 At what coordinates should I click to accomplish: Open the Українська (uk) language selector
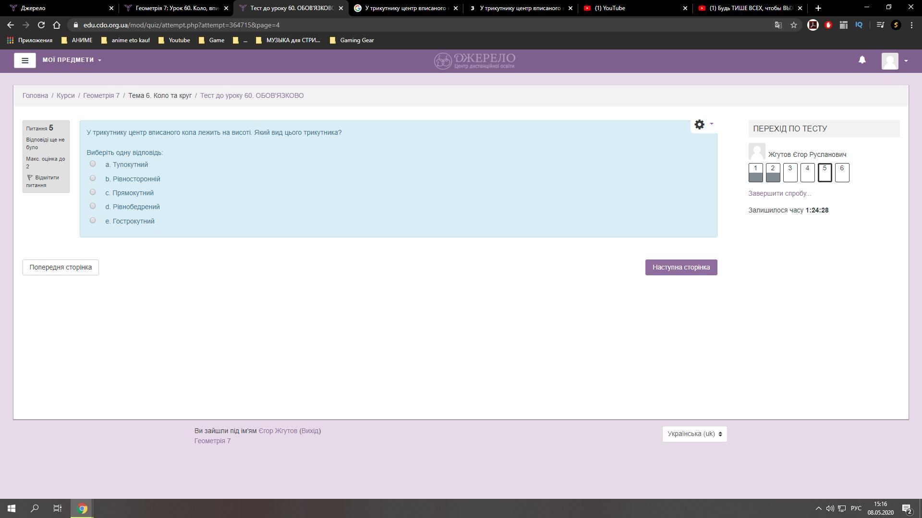click(694, 434)
